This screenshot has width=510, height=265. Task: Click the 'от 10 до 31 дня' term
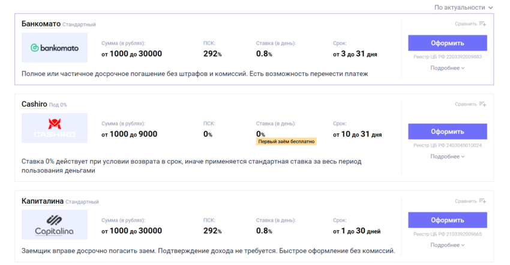pos(357,134)
